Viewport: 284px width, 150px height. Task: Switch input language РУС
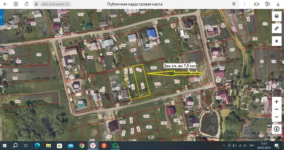coord(252,146)
